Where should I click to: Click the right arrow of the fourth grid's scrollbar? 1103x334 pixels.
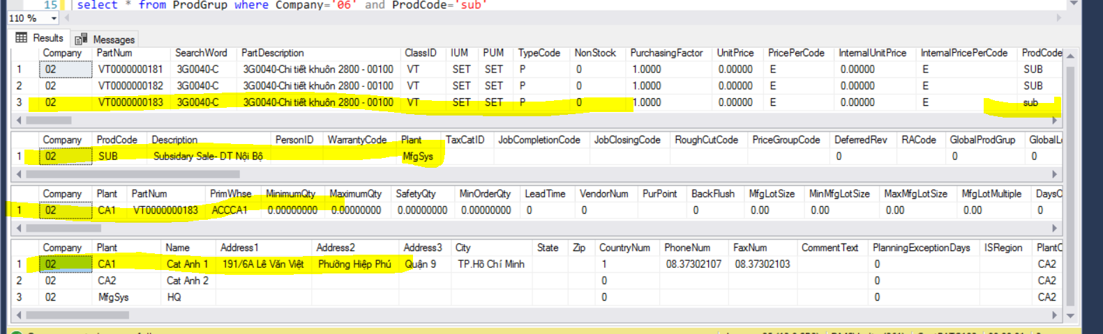coord(1056,315)
